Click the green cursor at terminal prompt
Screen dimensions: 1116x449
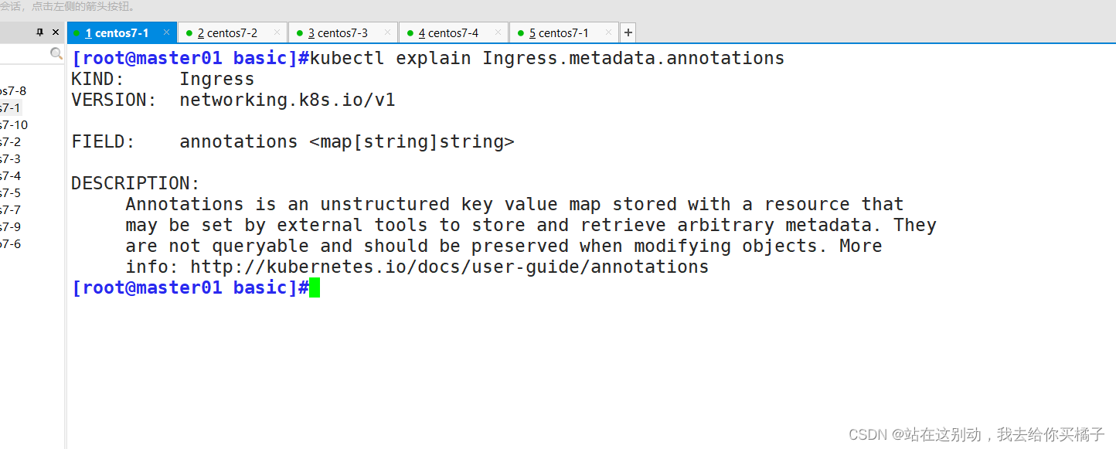(x=315, y=288)
